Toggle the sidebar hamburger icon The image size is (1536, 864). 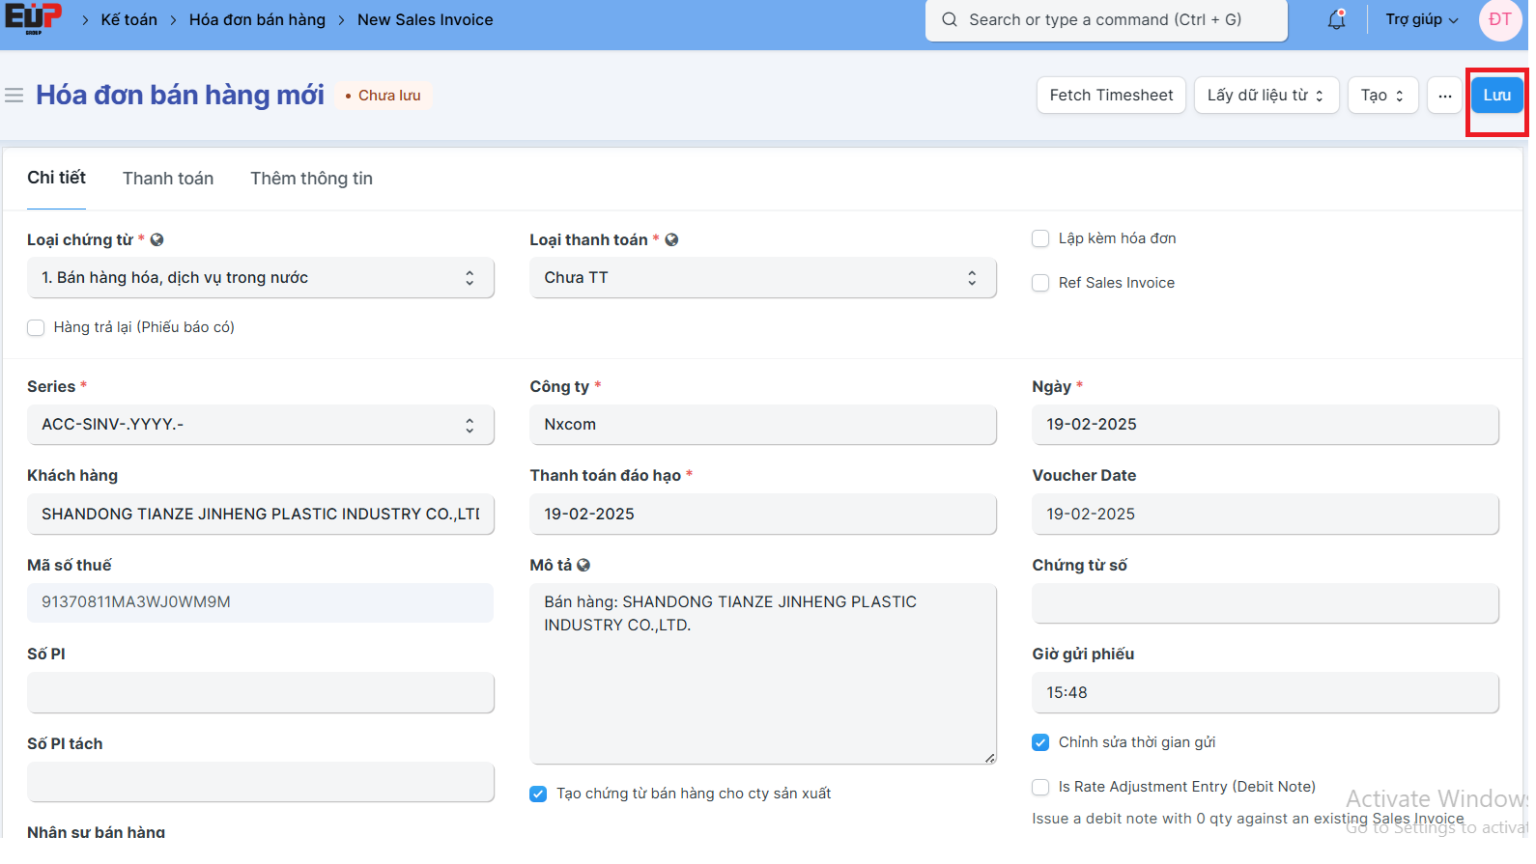pyautogui.click(x=14, y=96)
